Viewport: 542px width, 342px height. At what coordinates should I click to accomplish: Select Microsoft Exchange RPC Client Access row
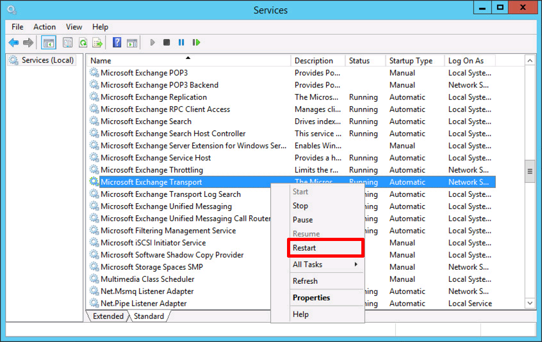pyautogui.click(x=291, y=109)
